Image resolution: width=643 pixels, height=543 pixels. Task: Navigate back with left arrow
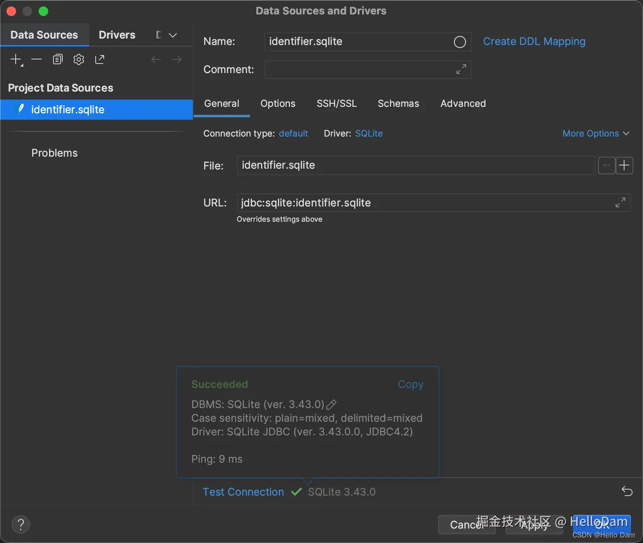click(x=156, y=60)
